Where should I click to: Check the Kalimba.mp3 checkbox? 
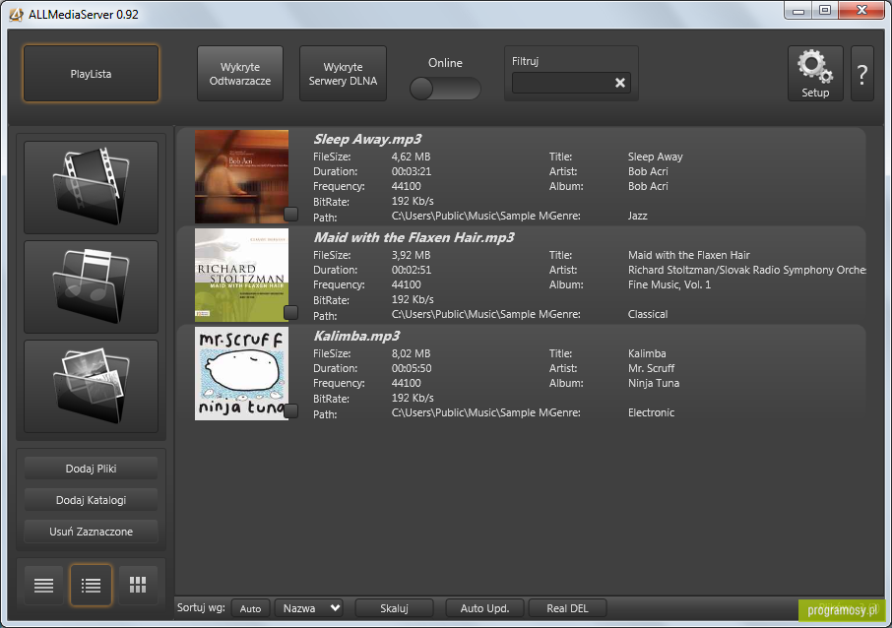click(x=290, y=410)
